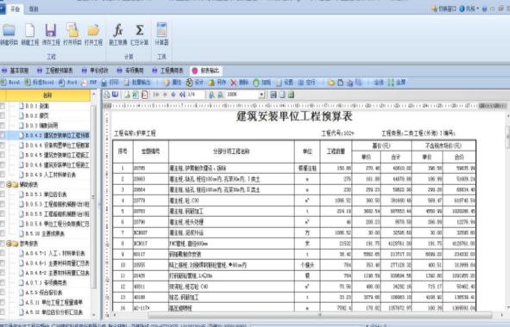Open the 风格 style dropdown
This screenshot has height=327, width=510.
(x=469, y=9)
